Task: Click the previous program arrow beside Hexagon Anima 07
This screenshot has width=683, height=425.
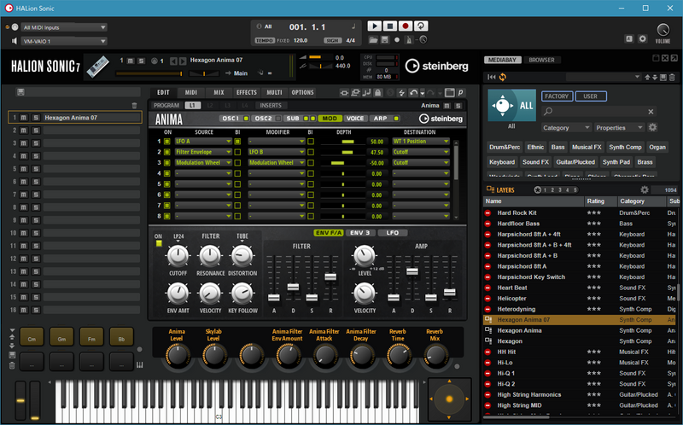Action: (x=174, y=61)
